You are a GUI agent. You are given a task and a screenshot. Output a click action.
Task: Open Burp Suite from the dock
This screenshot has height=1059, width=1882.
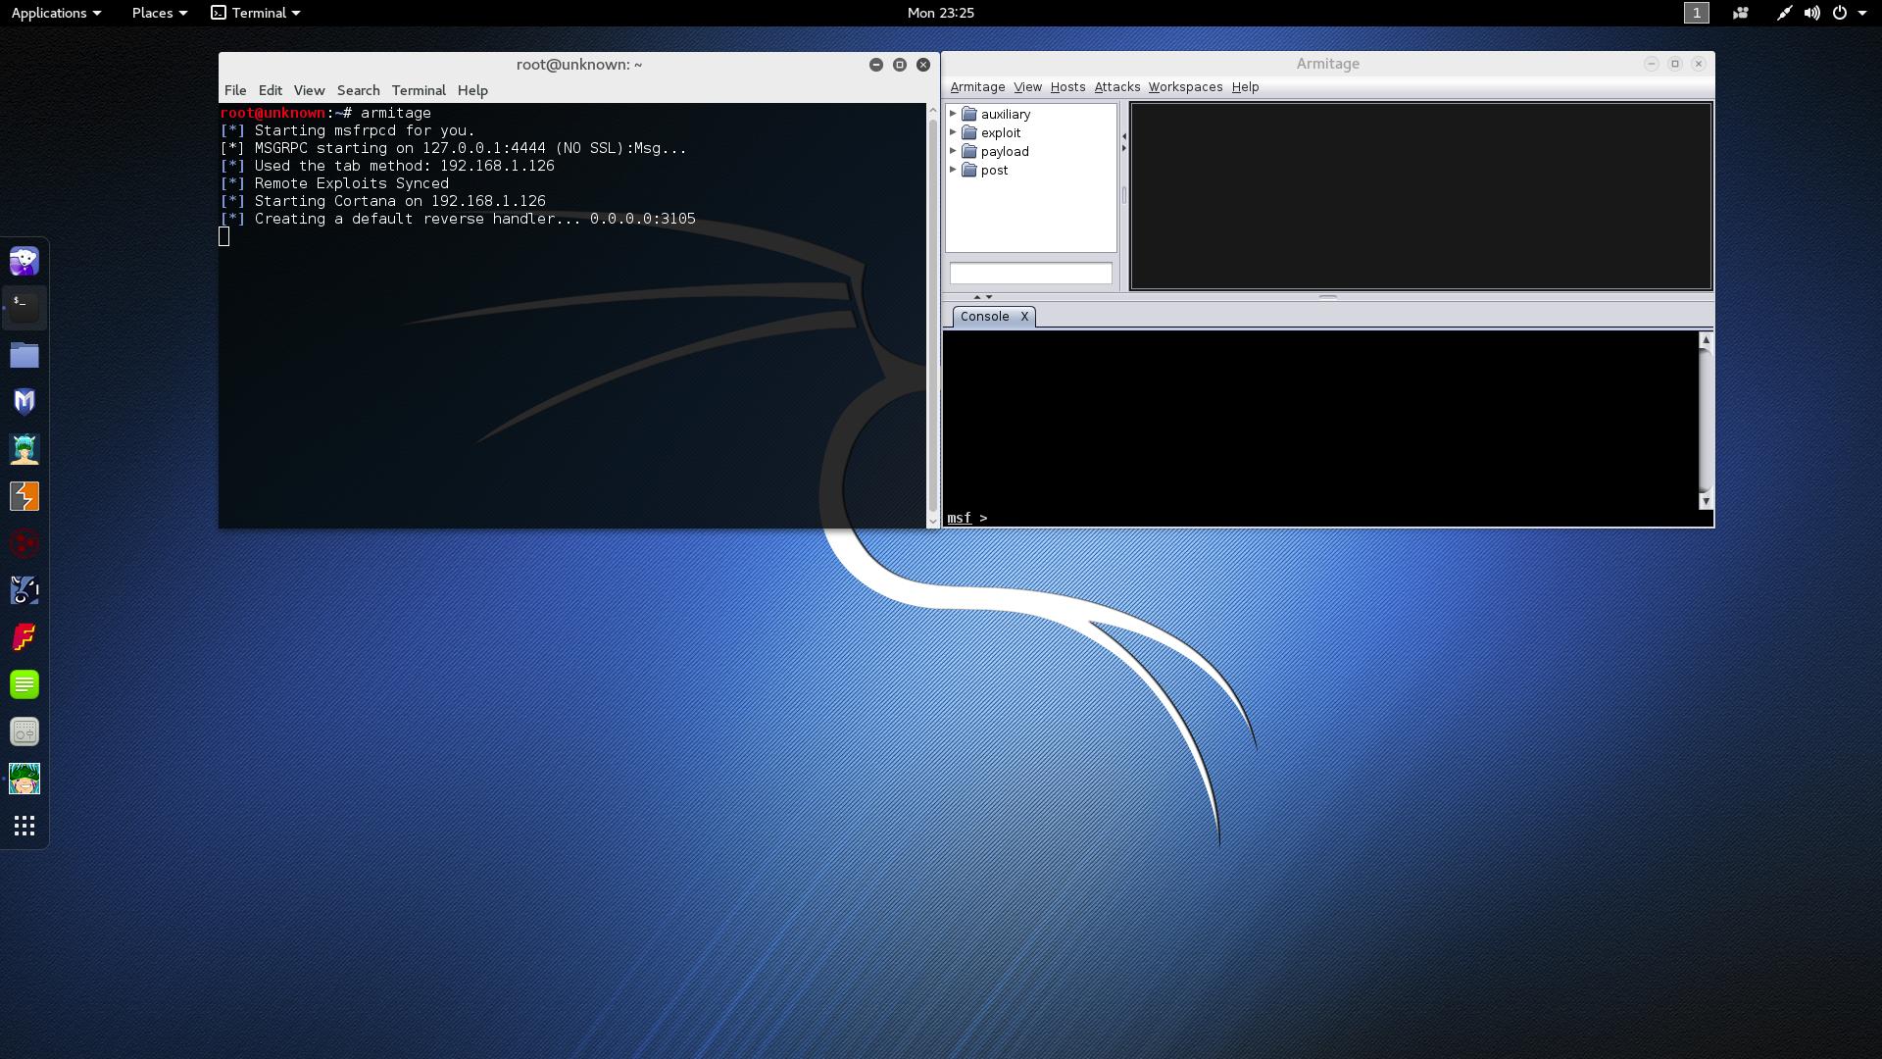pyautogui.click(x=25, y=496)
